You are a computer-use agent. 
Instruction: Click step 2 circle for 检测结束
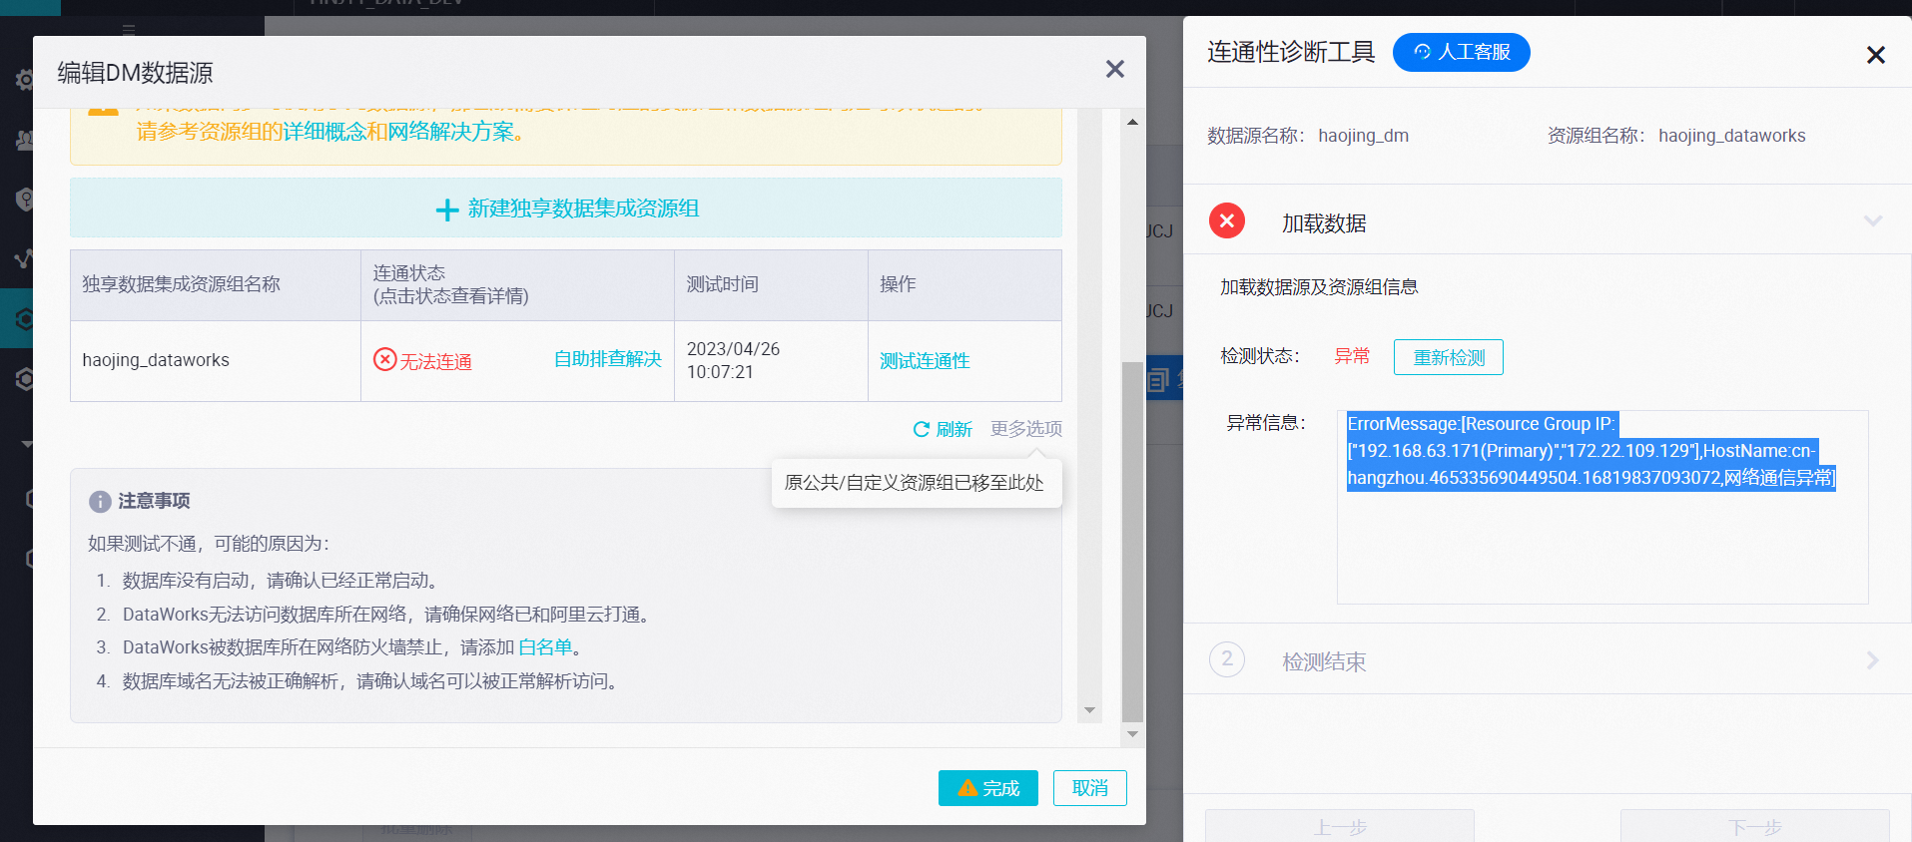point(1227,659)
